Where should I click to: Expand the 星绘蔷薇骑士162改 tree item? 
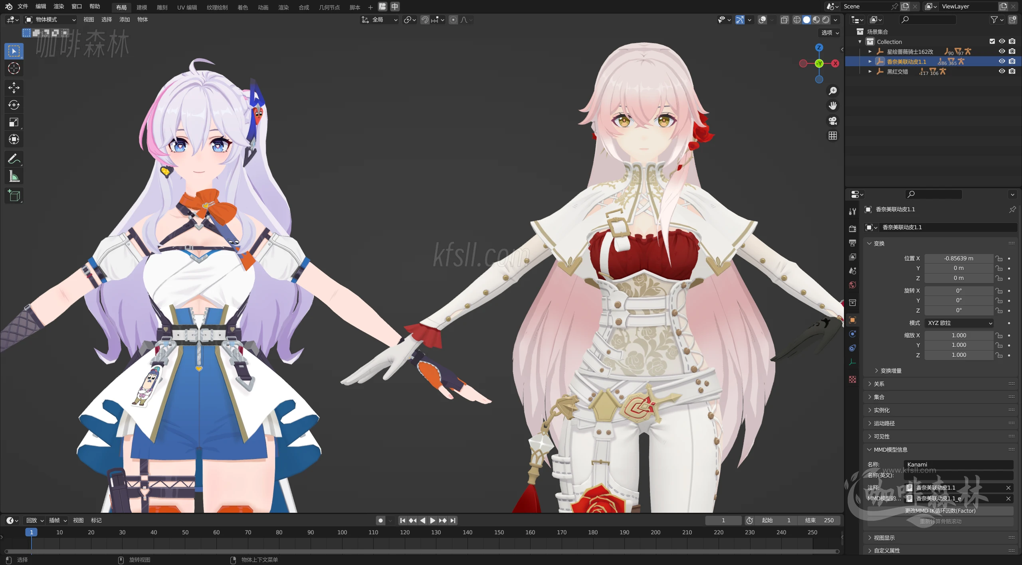point(870,51)
